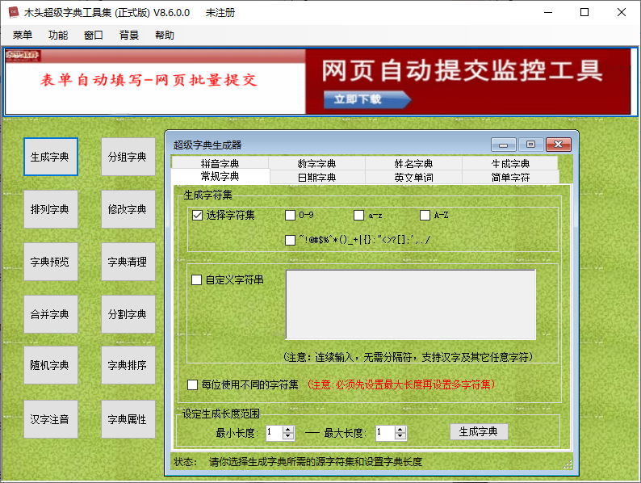This screenshot has width=641, height=483.
Task: Open the 分组字典 tool
Action: (128, 157)
